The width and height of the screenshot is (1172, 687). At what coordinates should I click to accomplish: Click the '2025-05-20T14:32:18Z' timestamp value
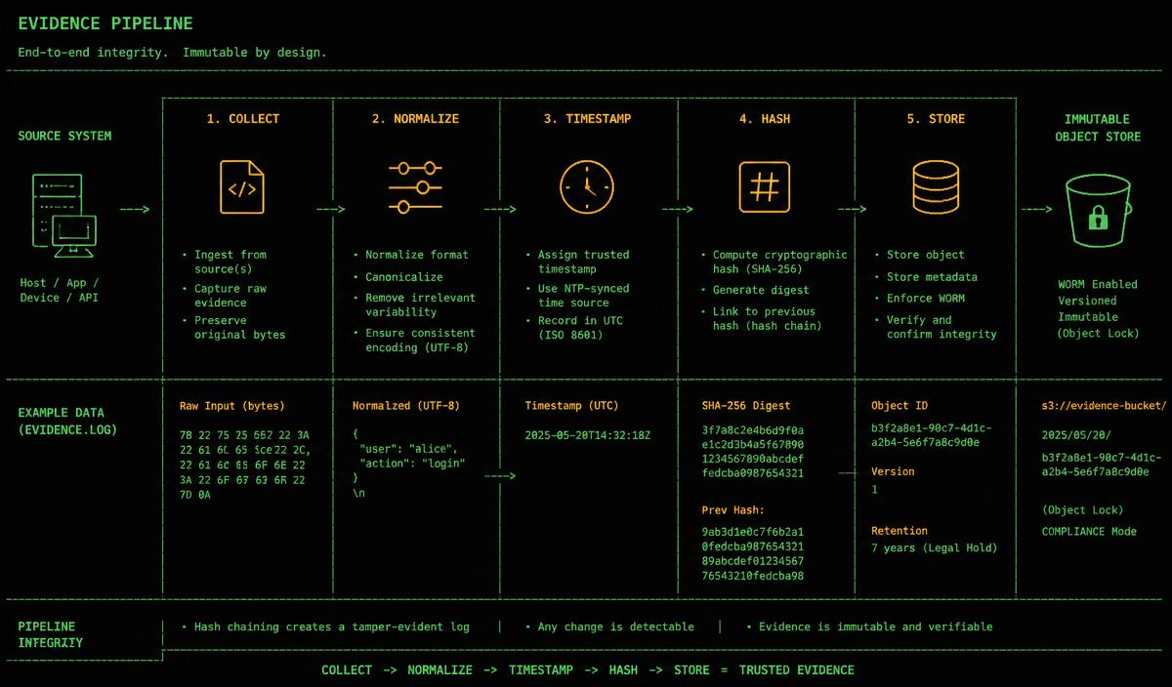pyautogui.click(x=587, y=435)
